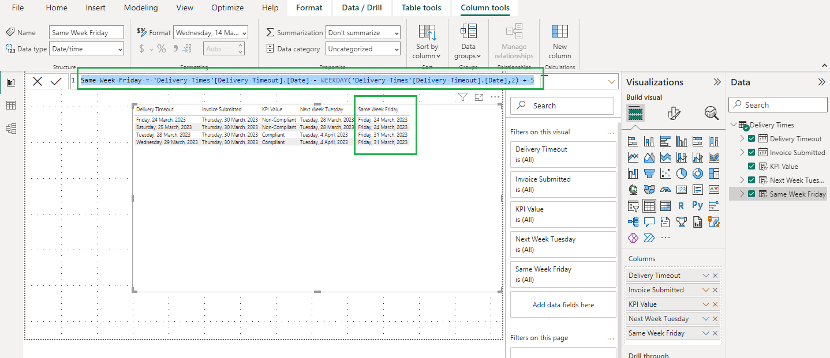
Task: Click the Filters pane Search box
Action: pos(562,105)
